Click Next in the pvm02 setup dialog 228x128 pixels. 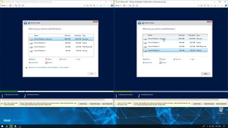(x=92, y=74)
